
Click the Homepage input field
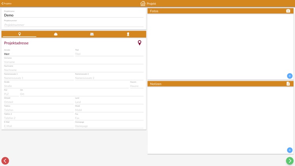pyautogui.click(x=109, y=126)
